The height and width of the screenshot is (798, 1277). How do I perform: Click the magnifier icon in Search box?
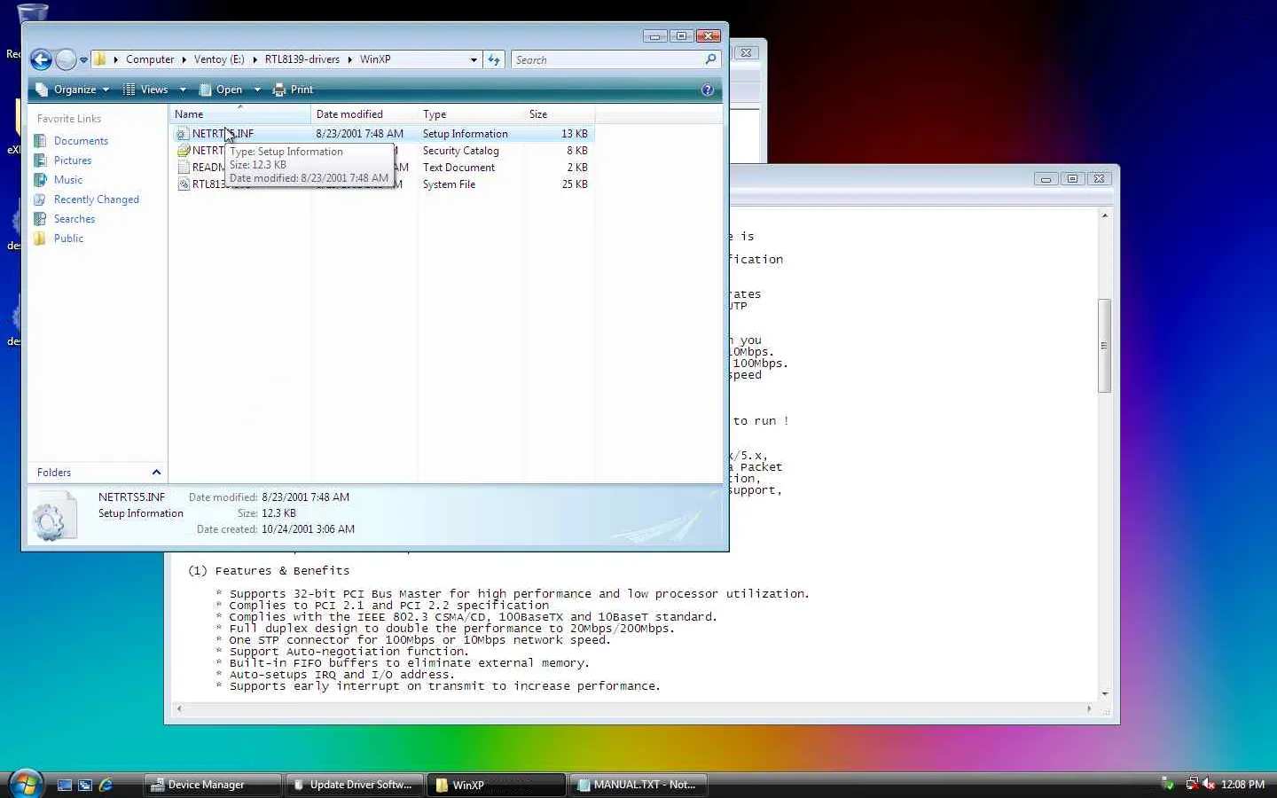pos(711,59)
